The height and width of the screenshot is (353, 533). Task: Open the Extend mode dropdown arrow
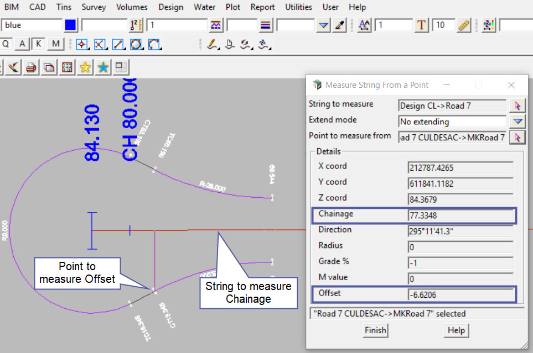coord(518,122)
